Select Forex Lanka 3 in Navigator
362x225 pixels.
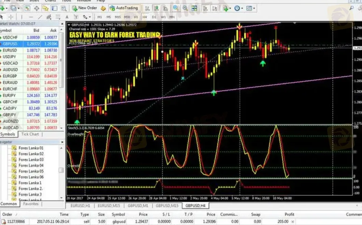coord(30,194)
